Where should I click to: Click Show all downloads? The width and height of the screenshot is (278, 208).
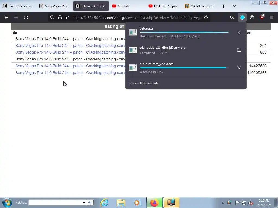[x=144, y=83]
